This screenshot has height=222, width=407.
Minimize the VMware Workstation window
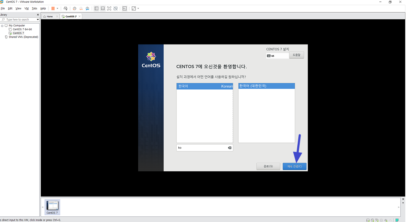(380, 2)
